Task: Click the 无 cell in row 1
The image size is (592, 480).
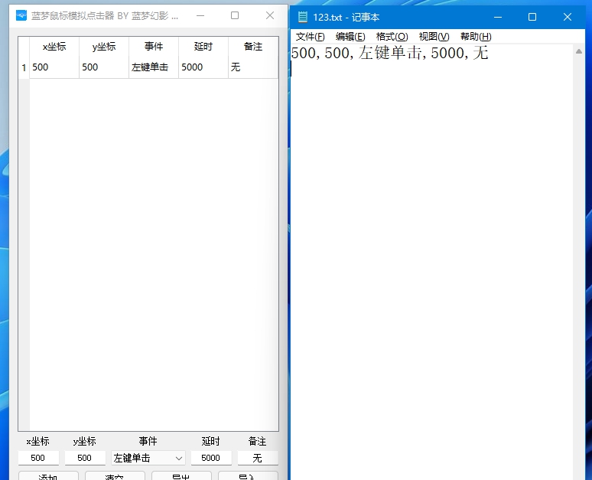Action: 253,67
